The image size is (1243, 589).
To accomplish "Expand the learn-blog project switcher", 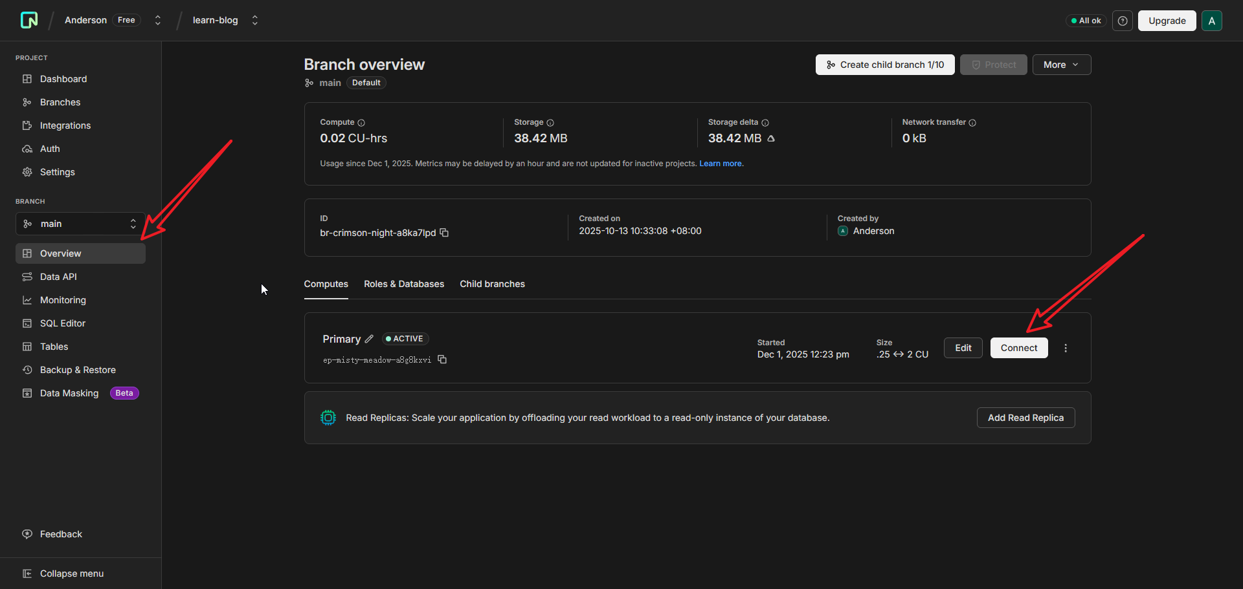I will (x=254, y=21).
